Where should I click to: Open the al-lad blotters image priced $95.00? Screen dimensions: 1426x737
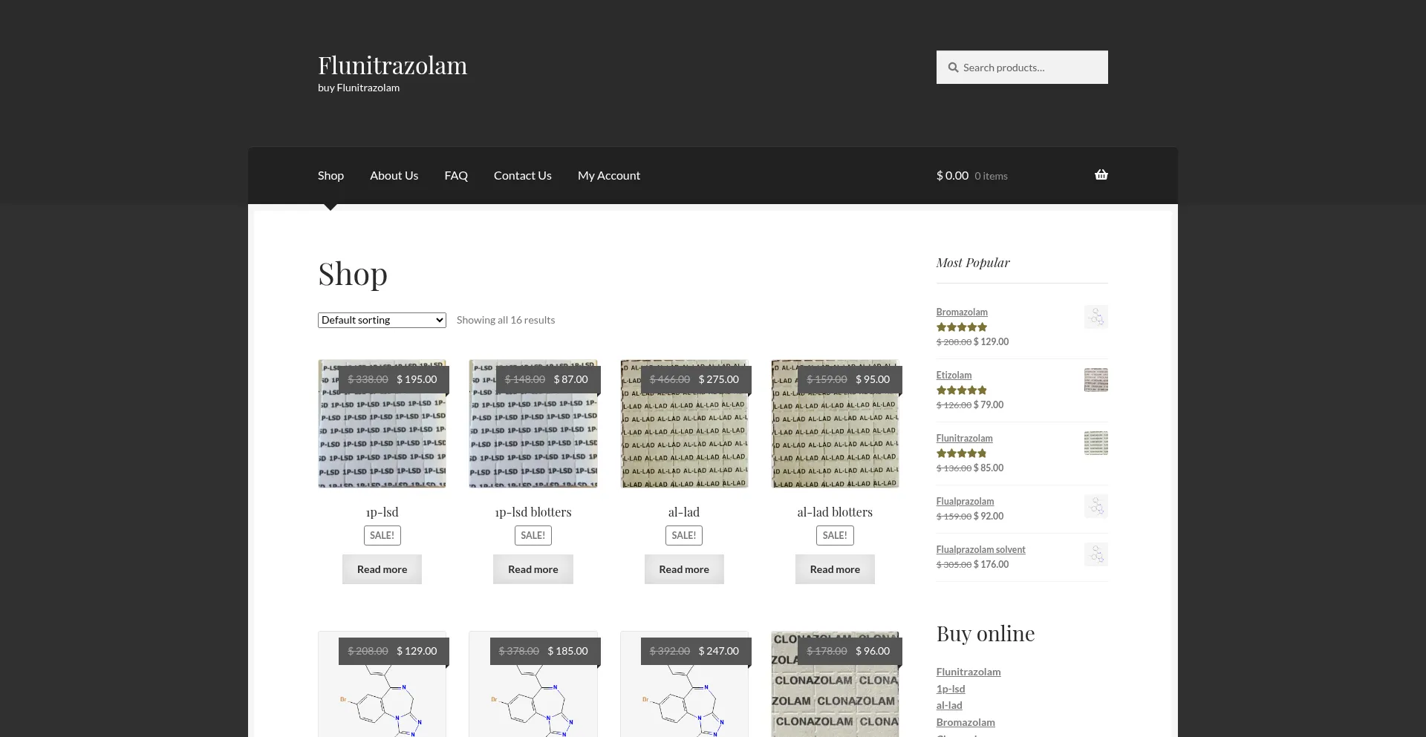tap(835, 424)
